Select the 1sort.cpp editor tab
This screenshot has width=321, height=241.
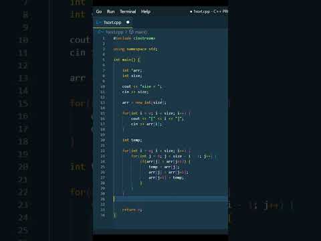[x=113, y=23]
